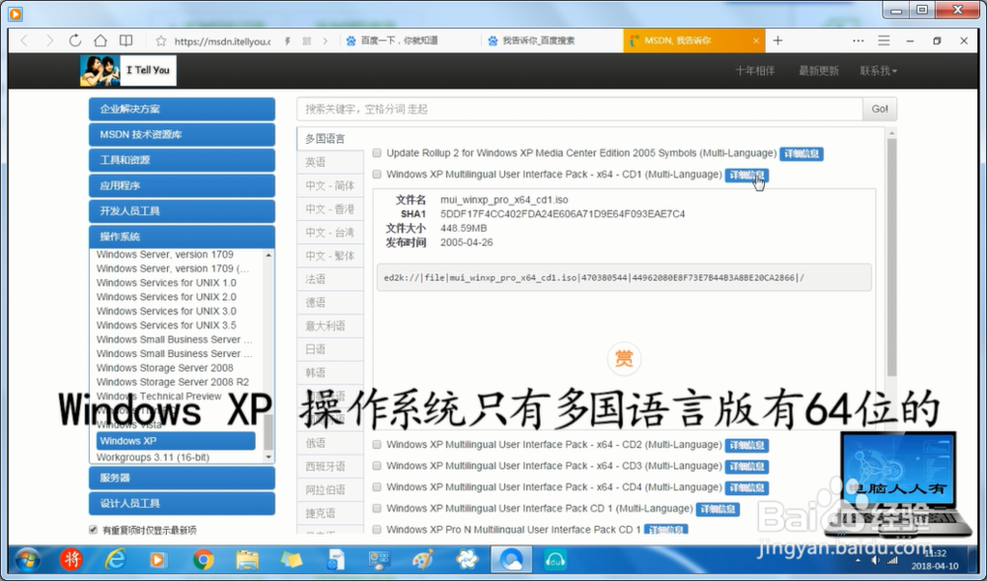Expand 设计人员工具 category panel
Image resolution: width=987 pixels, height=581 pixels.
pos(182,503)
